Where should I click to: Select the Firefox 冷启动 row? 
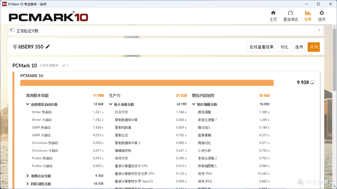point(67,166)
